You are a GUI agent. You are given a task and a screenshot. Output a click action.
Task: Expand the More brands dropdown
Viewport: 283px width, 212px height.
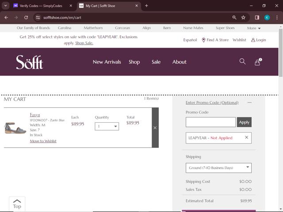point(253,28)
